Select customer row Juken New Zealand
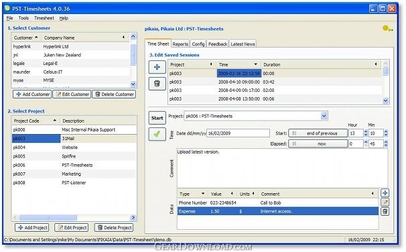The width and height of the screenshot is (406, 252). (71, 55)
